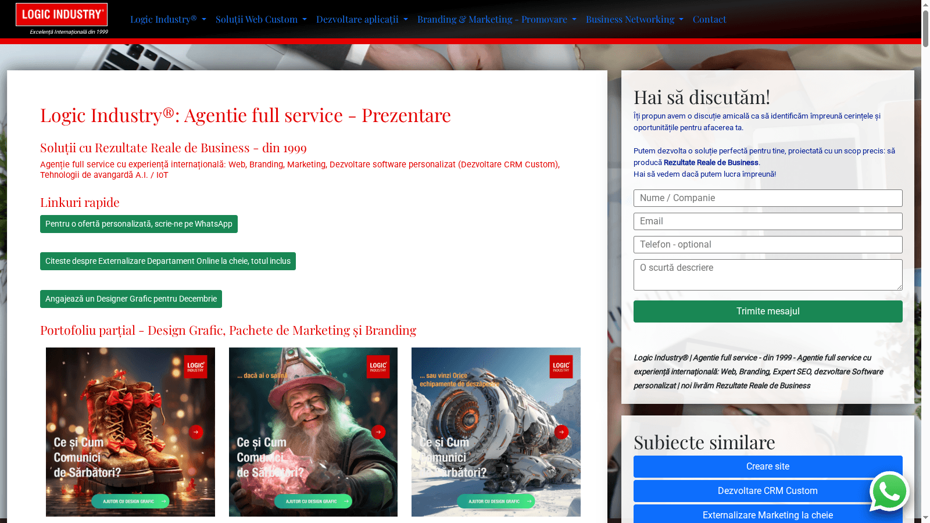Select Contact in the navigation menu
This screenshot has width=930, height=523.
click(x=709, y=19)
